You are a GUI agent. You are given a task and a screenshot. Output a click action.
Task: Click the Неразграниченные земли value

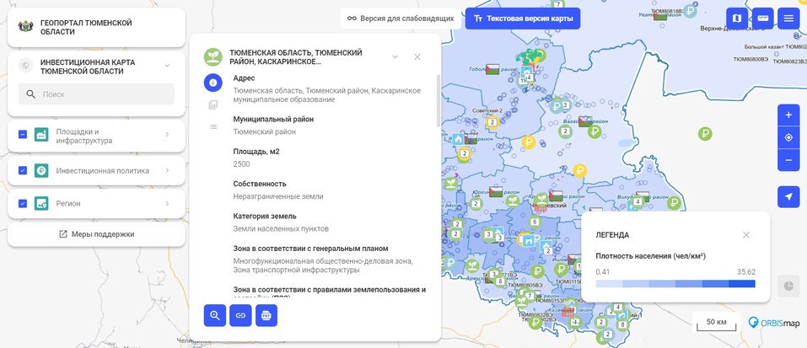278,196
